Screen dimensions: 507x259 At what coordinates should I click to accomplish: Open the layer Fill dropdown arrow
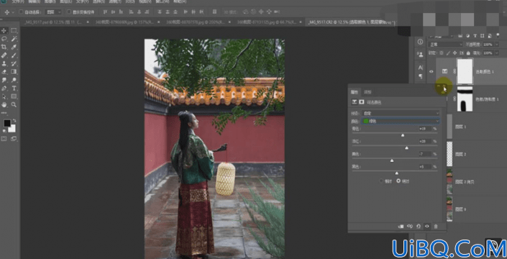tap(497, 53)
